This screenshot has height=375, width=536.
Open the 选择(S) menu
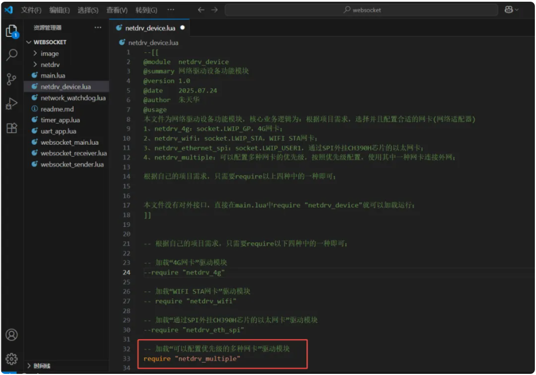(88, 10)
